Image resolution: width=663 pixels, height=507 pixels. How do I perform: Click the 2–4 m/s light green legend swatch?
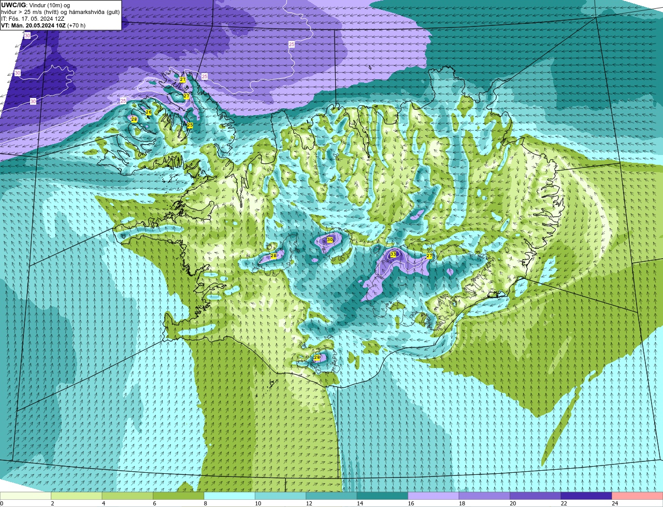pos(77,496)
